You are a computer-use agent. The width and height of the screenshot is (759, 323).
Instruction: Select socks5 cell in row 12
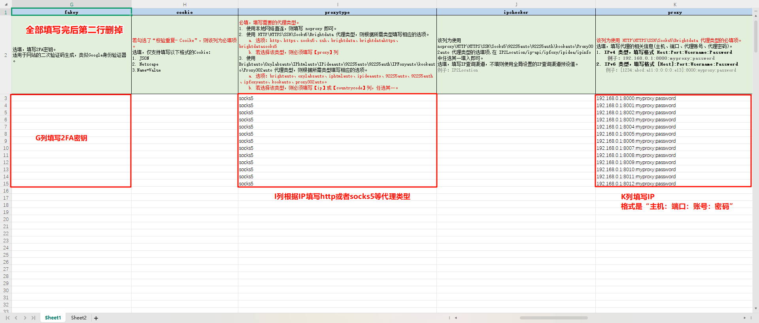(x=337, y=162)
